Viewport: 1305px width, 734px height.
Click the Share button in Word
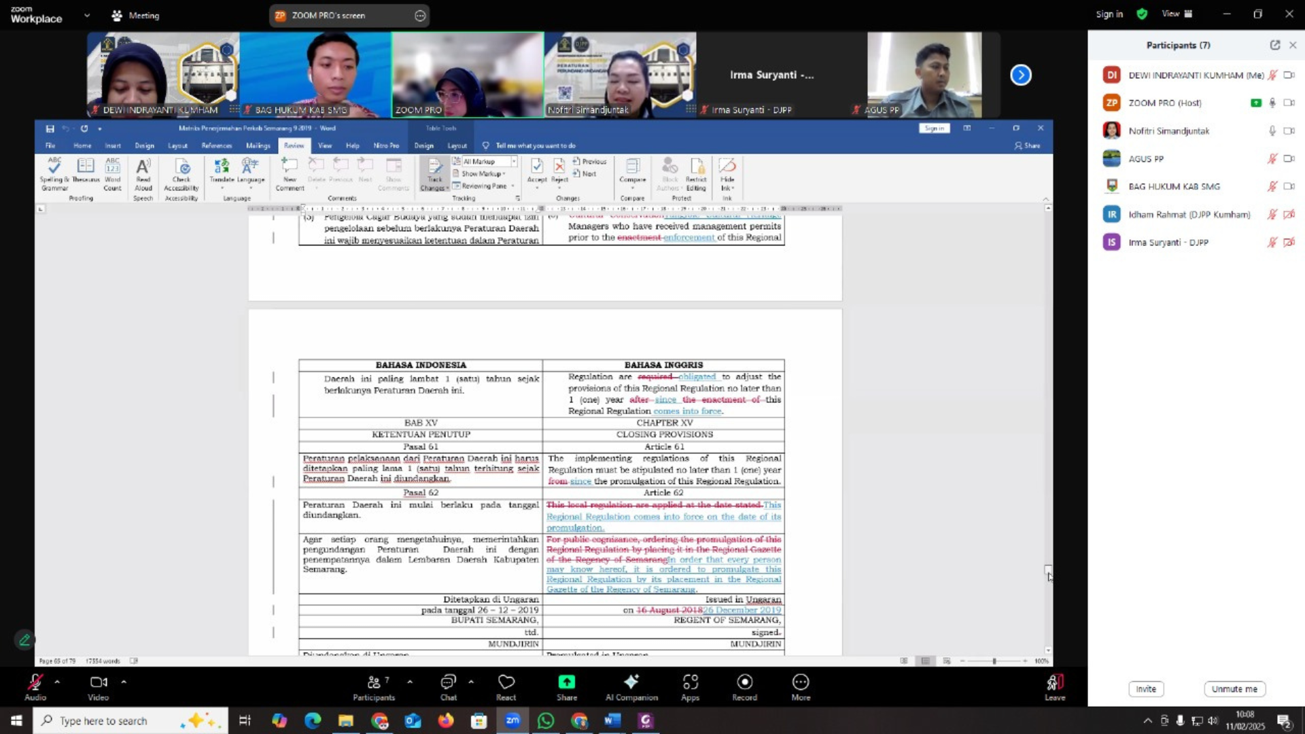1027,145
